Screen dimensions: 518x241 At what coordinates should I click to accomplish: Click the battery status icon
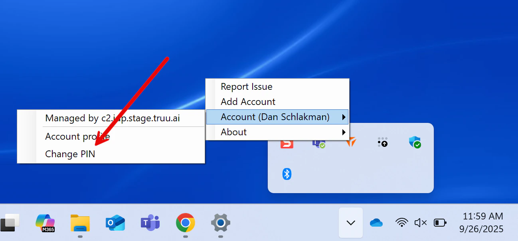pyautogui.click(x=440, y=223)
